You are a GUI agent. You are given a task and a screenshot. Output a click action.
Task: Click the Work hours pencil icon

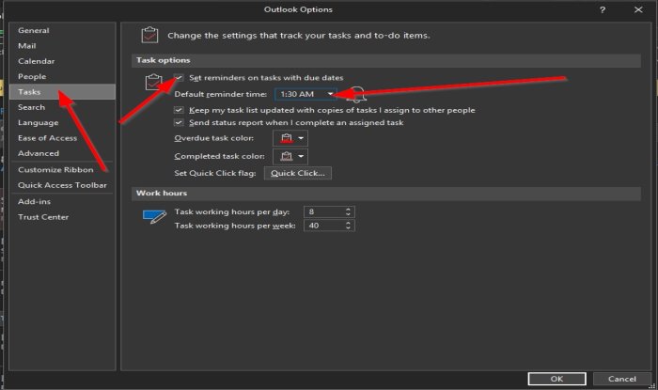tap(154, 216)
